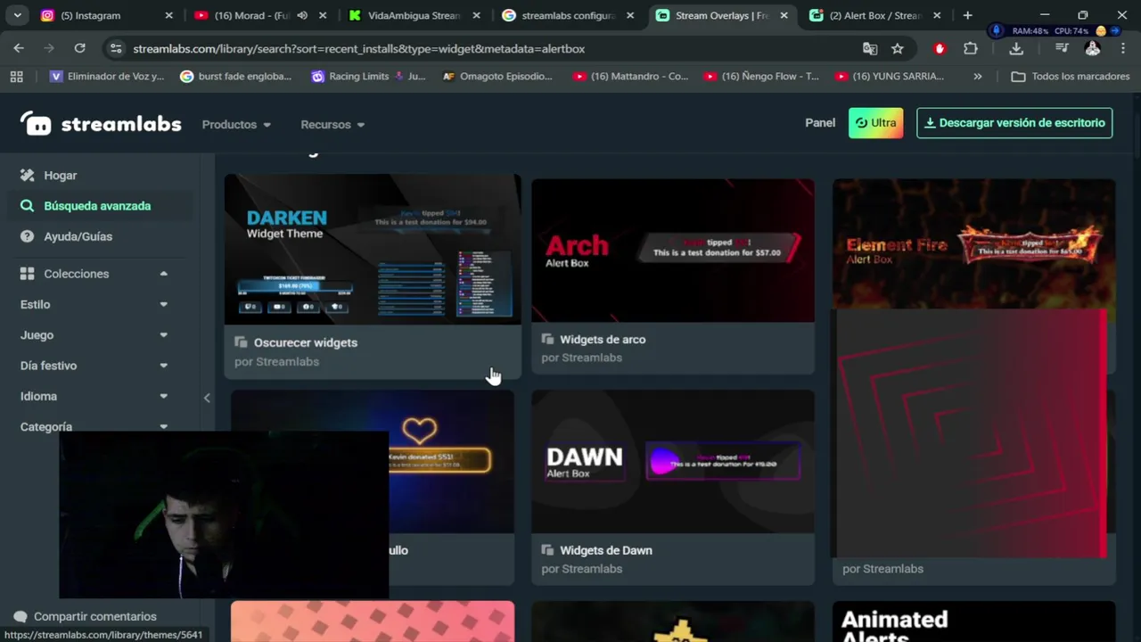The height and width of the screenshot is (642, 1141).
Task: Open the Hogar sidebar item
Action: point(60,176)
